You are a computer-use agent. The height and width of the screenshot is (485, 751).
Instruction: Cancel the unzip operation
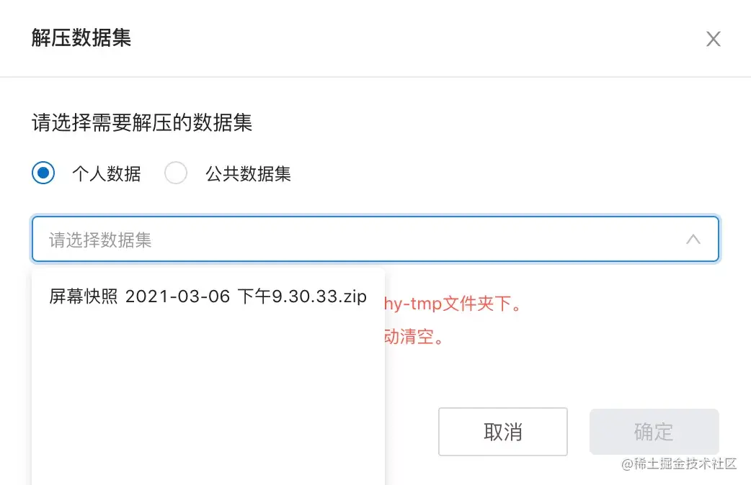pyautogui.click(x=503, y=432)
